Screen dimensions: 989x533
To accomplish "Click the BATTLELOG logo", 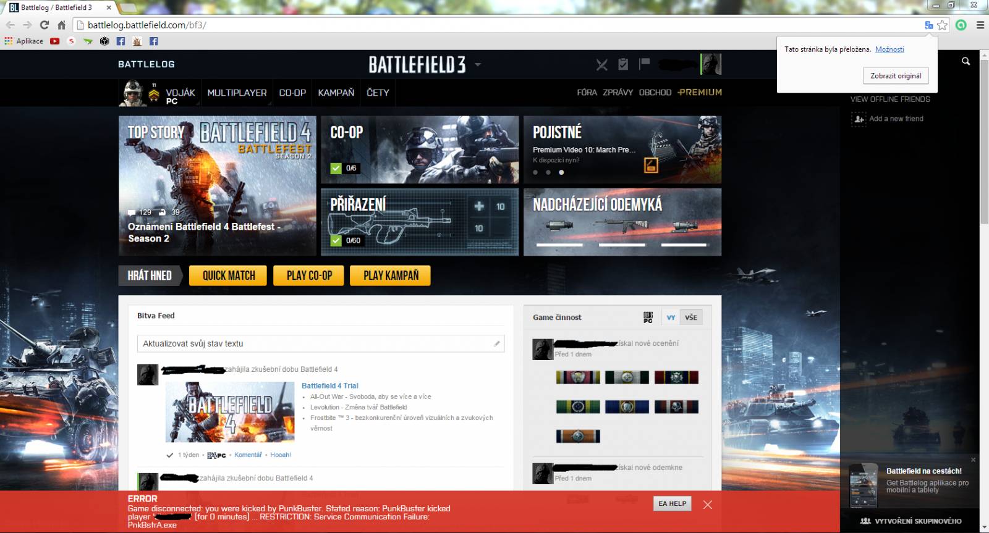I will [146, 64].
